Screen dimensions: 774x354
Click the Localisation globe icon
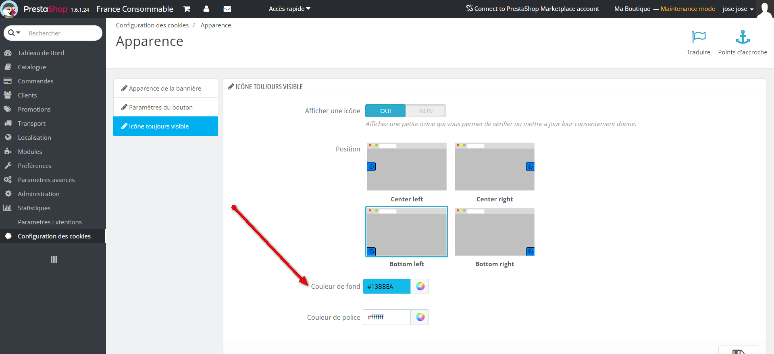pos(8,137)
